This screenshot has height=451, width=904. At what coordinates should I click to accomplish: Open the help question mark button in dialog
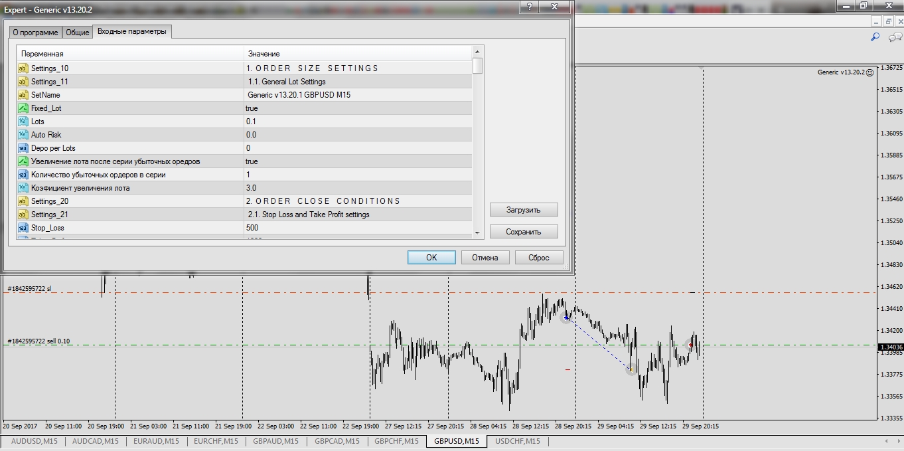[x=529, y=7]
